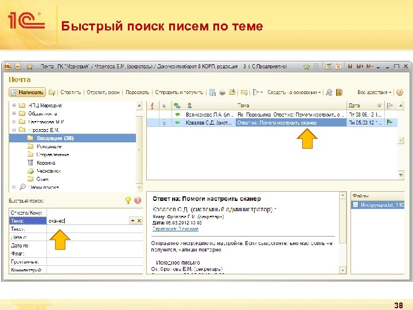This screenshot has height=310, width=413.
Task: Click the new folder icon beside Написать
Action: 52,92
